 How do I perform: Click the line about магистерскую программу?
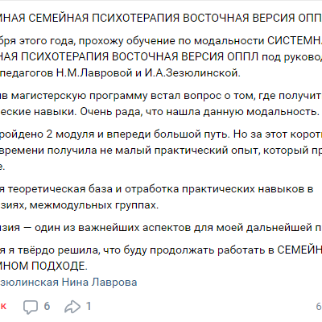pos(161,96)
